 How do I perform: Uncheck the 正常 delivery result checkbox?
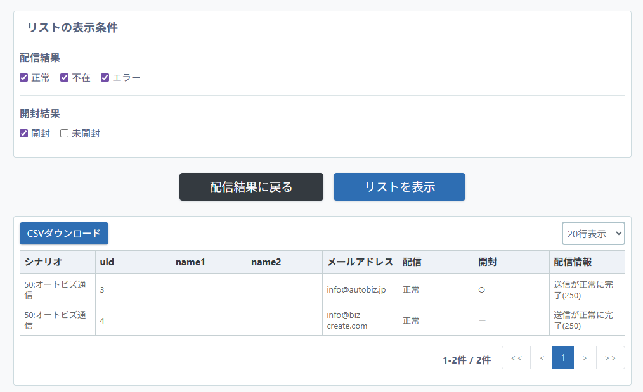24,78
